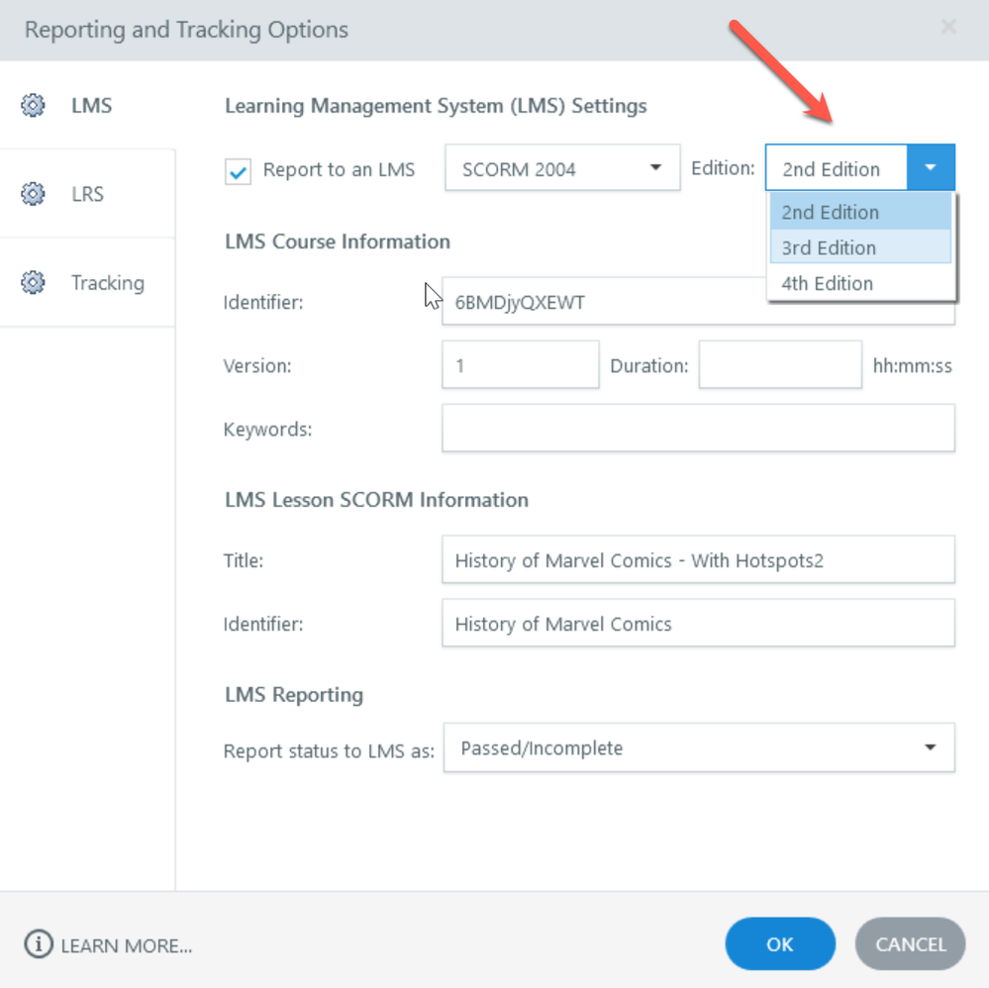
Task: Open the LEARN MORE... link
Action: pyautogui.click(x=126, y=945)
